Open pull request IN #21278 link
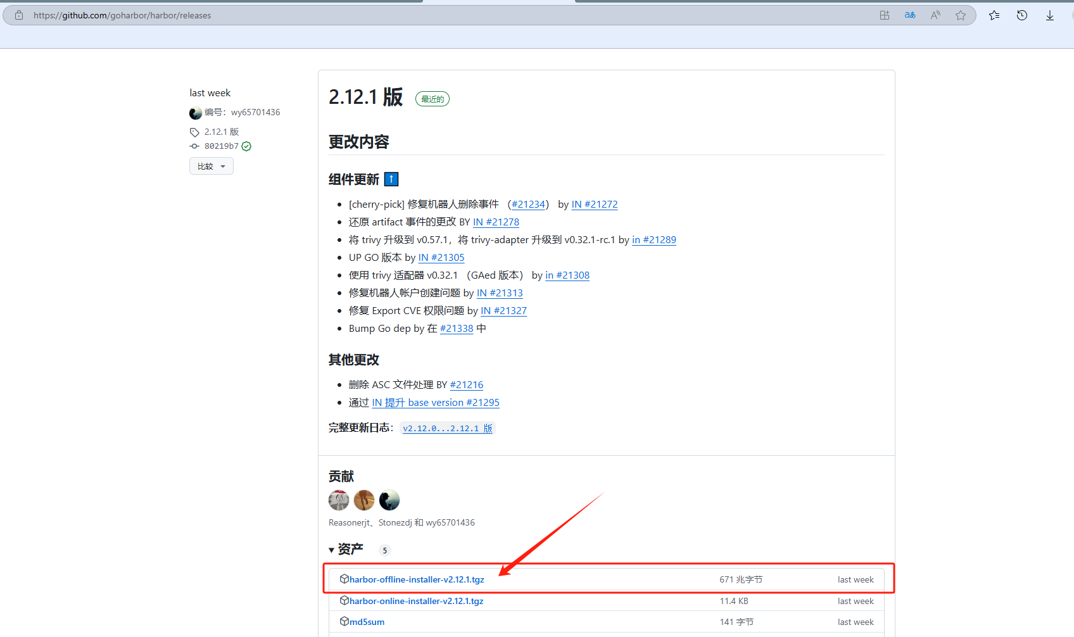This screenshot has width=1074, height=637. click(496, 222)
